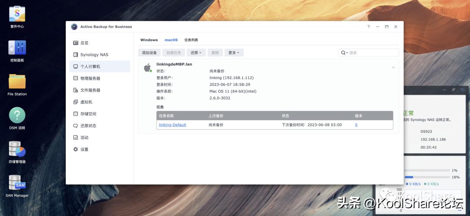The width and height of the screenshot is (470, 216).
Task: Click the 上次备份 column header
Action: [216, 116]
